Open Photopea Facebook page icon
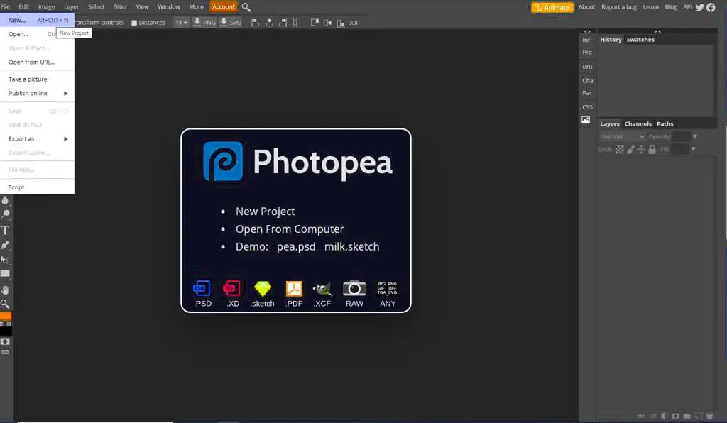727x423 pixels. 711,7
